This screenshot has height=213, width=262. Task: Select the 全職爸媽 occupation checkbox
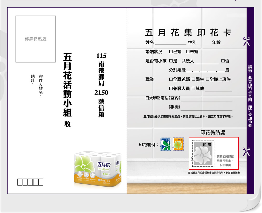pyautogui.click(x=171, y=79)
